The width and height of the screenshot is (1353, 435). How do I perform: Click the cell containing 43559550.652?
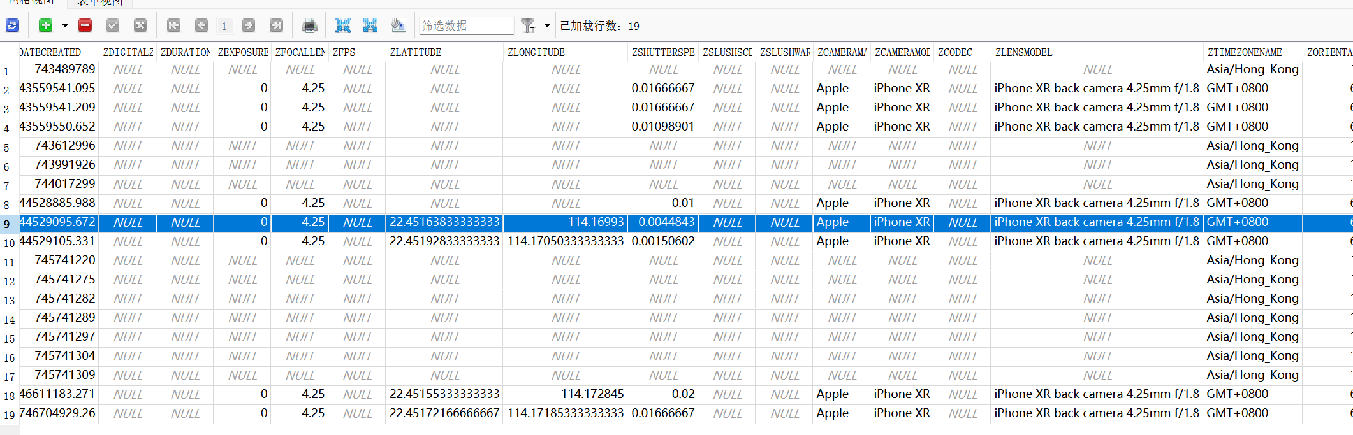click(59, 127)
